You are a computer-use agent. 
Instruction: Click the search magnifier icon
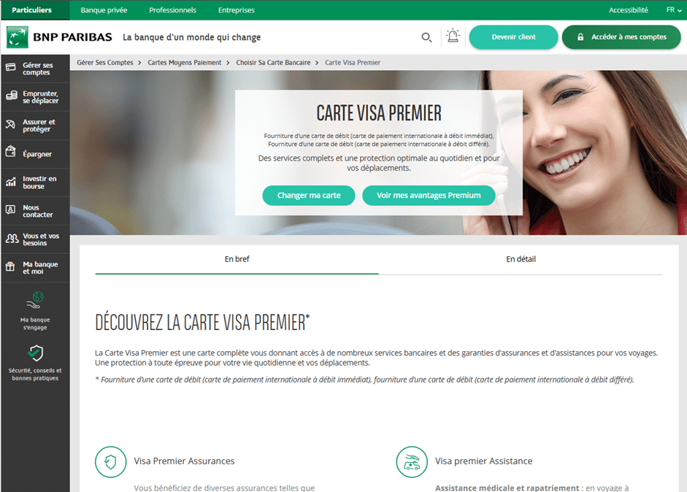pyautogui.click(x=426, y=37)
